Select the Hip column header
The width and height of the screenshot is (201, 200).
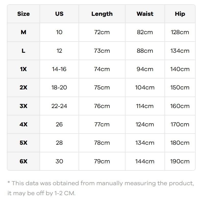tap(180, 14)
